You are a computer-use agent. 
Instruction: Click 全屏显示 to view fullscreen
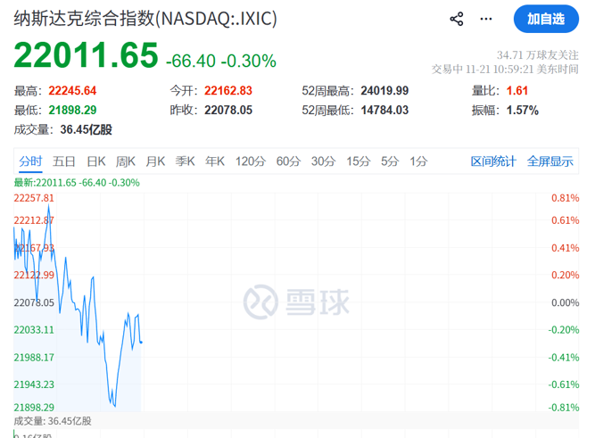click(x=550, y=161)
